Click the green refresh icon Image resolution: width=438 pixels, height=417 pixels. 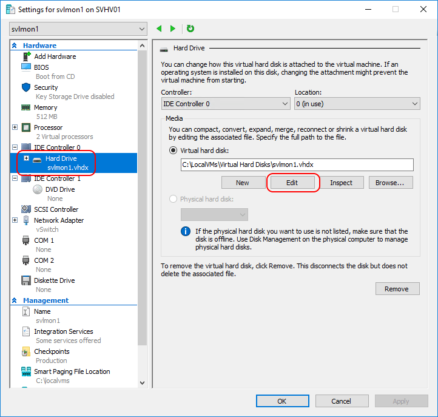click(x=190, y=29)
